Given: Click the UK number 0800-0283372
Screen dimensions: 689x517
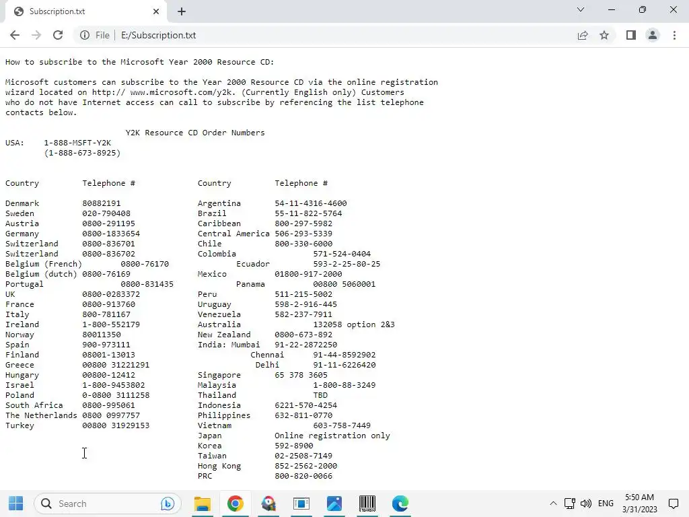Looking at the screenshot, I should (x=111, y=295).
